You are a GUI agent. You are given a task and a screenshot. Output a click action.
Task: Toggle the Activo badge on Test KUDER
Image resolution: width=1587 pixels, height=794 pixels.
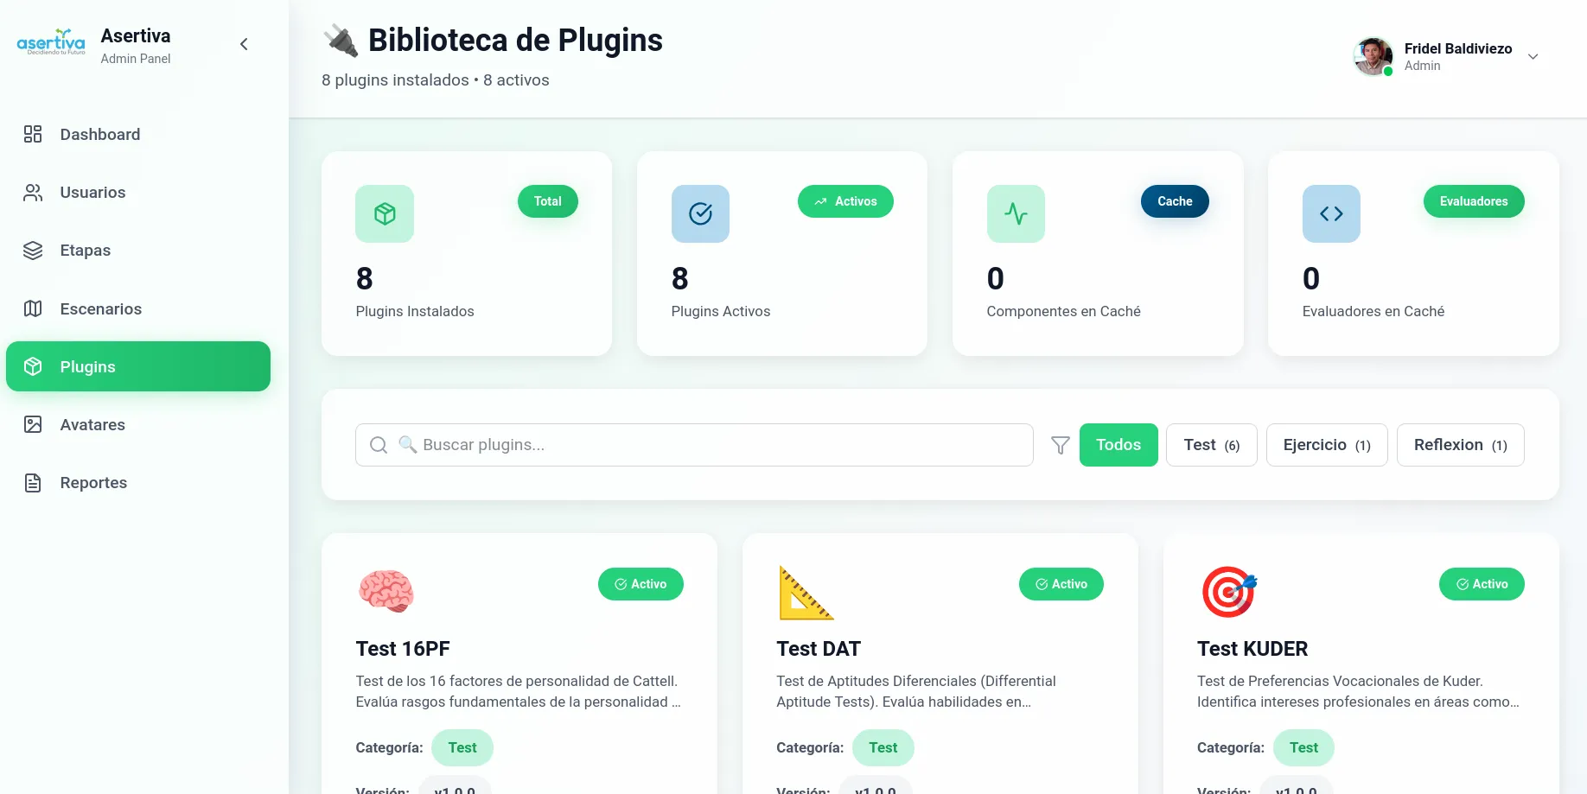(x=1482, y=584)
